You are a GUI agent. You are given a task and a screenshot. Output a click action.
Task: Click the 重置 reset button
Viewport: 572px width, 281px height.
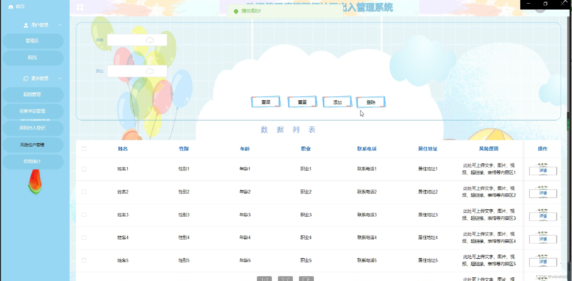point(302,102)
